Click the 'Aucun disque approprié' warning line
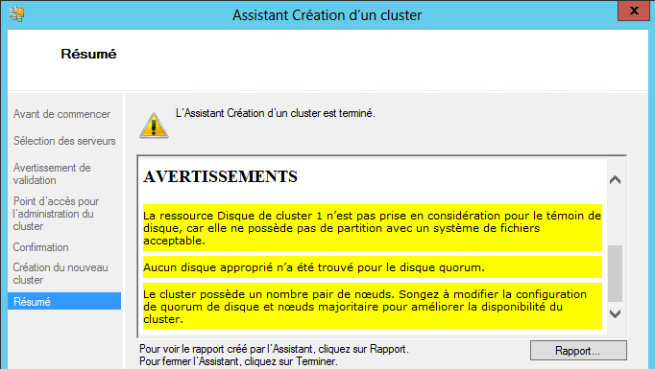655x369 pixels. [373, 266]
